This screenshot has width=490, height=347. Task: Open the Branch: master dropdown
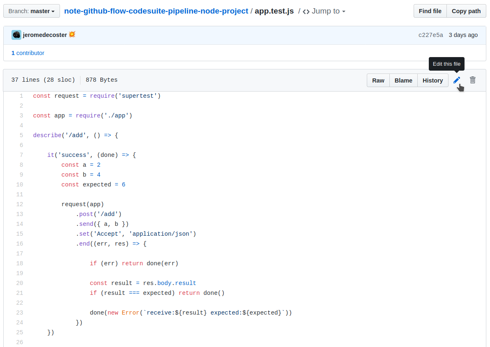pyautogui.click(x=32, y=11)
